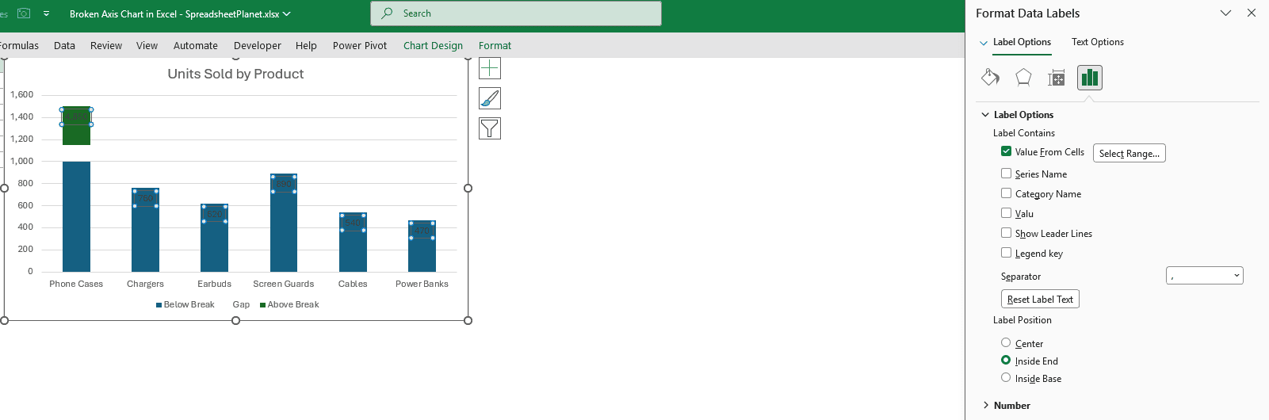This screenshot has height=420, width=1269.
Task: Enable Show Leader Lines checkbox
Action: click(x=1006, y=233)
